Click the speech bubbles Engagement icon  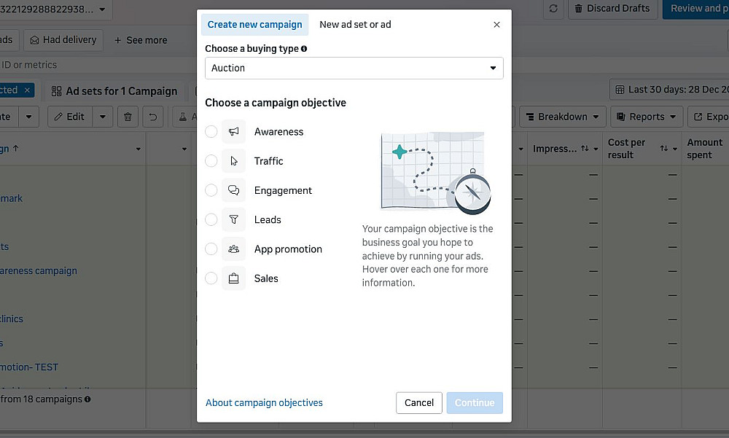click(x=234, y=190)
